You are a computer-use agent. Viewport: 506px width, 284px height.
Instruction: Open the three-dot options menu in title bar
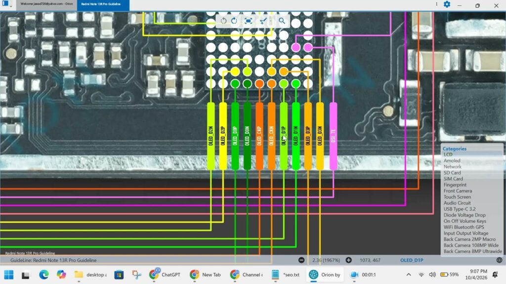click(x=437, y=4)
